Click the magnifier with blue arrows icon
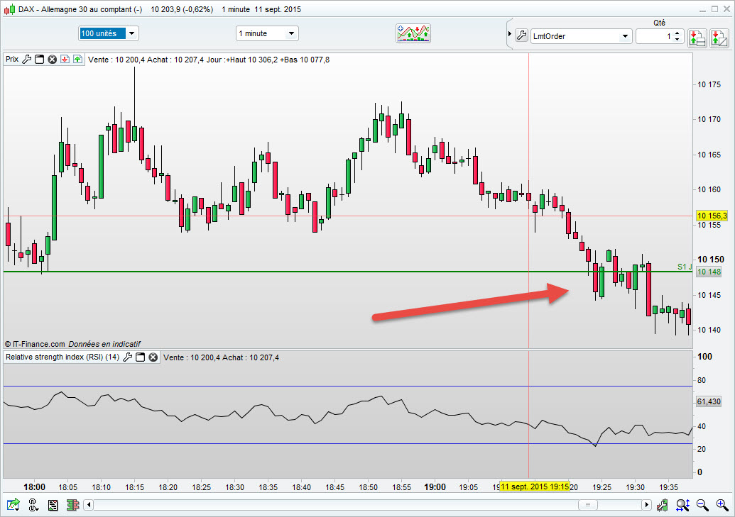The width and height of the screenshot is (735, 517). (x=682, y=504)
